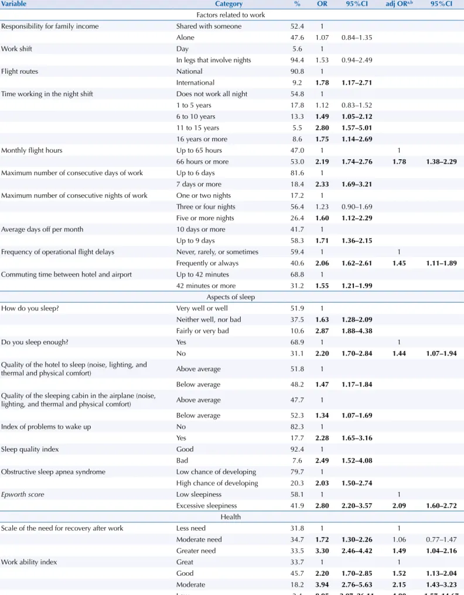The height and width of the screenshot is (595, 464).
Task: Select the '11 to 15 years' category
Action: coord(197,128)
